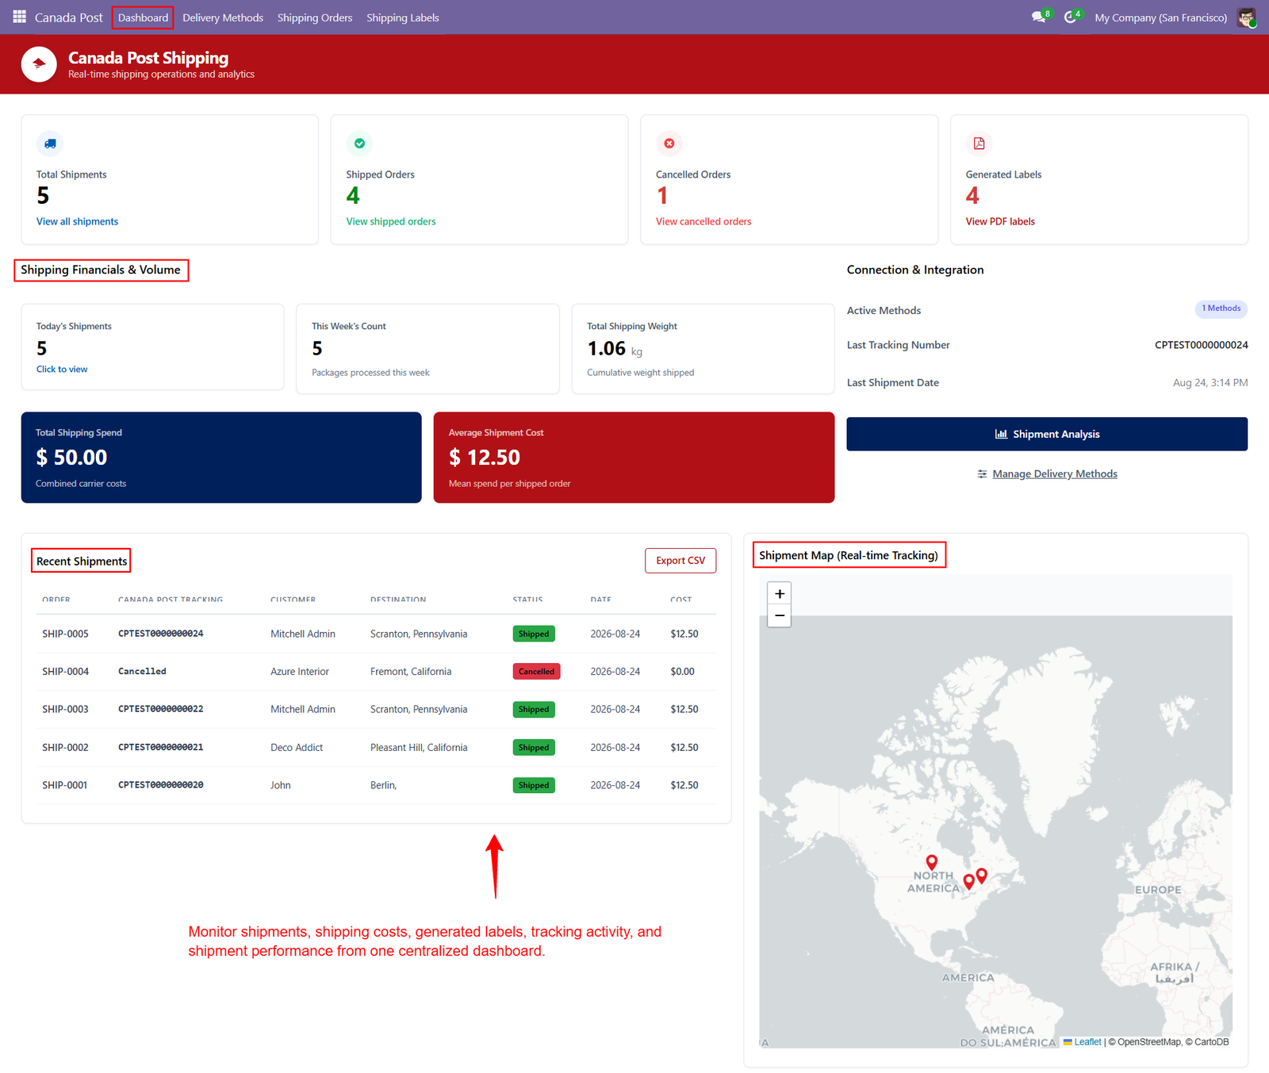Click customer Deco Addict
The image size is (1269, 1073).
[x=297, y=747]
